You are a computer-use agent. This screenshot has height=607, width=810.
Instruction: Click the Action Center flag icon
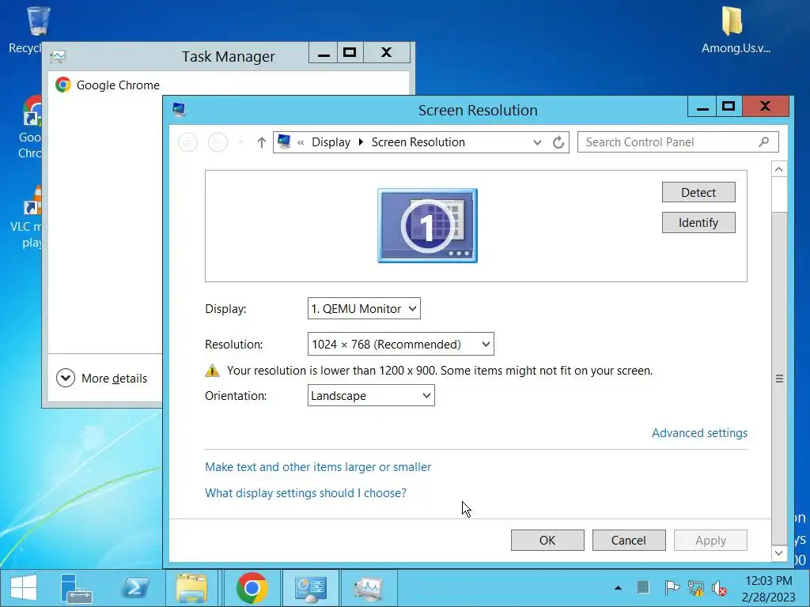click(x=671, y=587)
